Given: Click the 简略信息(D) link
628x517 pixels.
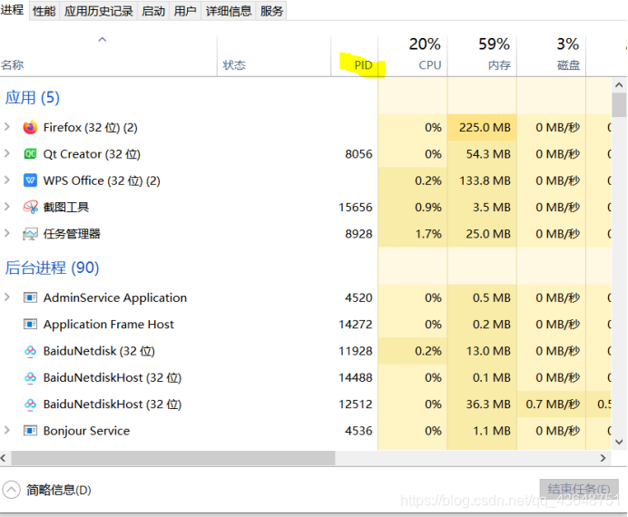Looking at the screenshot, I should pyautogui.click(x=59, y=490).
